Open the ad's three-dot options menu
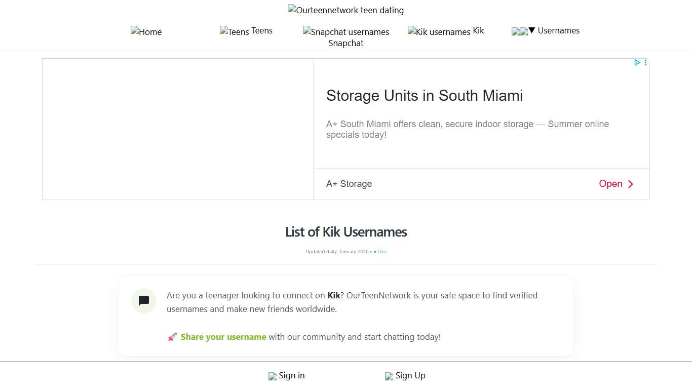The image size is (692, 389). (x=645, y=62)
